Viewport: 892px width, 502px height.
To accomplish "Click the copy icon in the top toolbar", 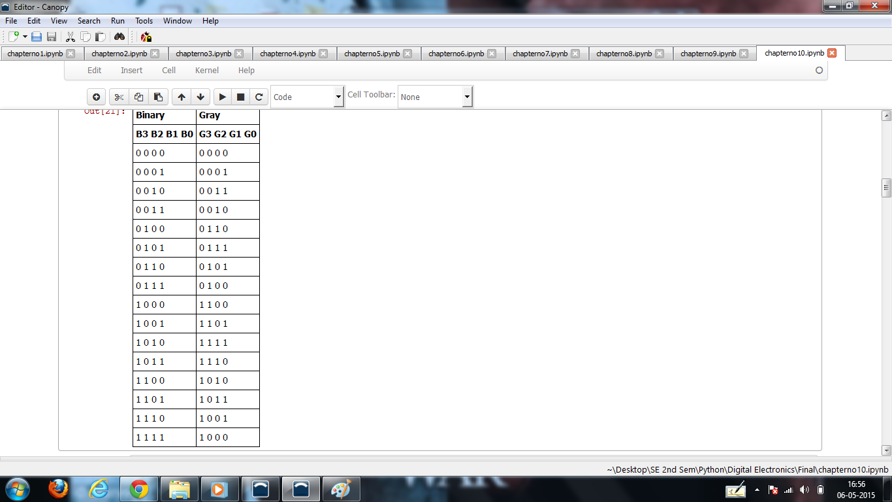I will coord(85,37).
